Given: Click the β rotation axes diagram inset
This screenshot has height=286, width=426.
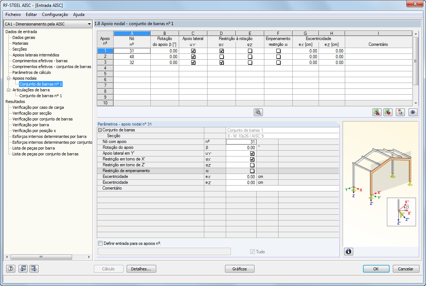Looking at the screenshot, I should click(401, 212).
